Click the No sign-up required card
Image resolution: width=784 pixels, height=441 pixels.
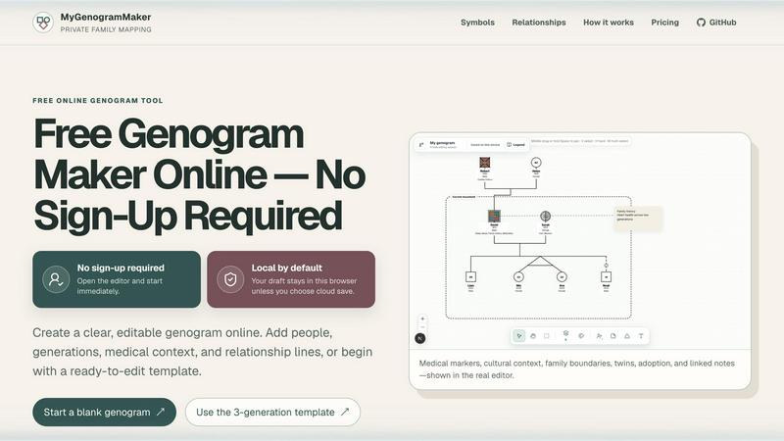pos(117,279)
